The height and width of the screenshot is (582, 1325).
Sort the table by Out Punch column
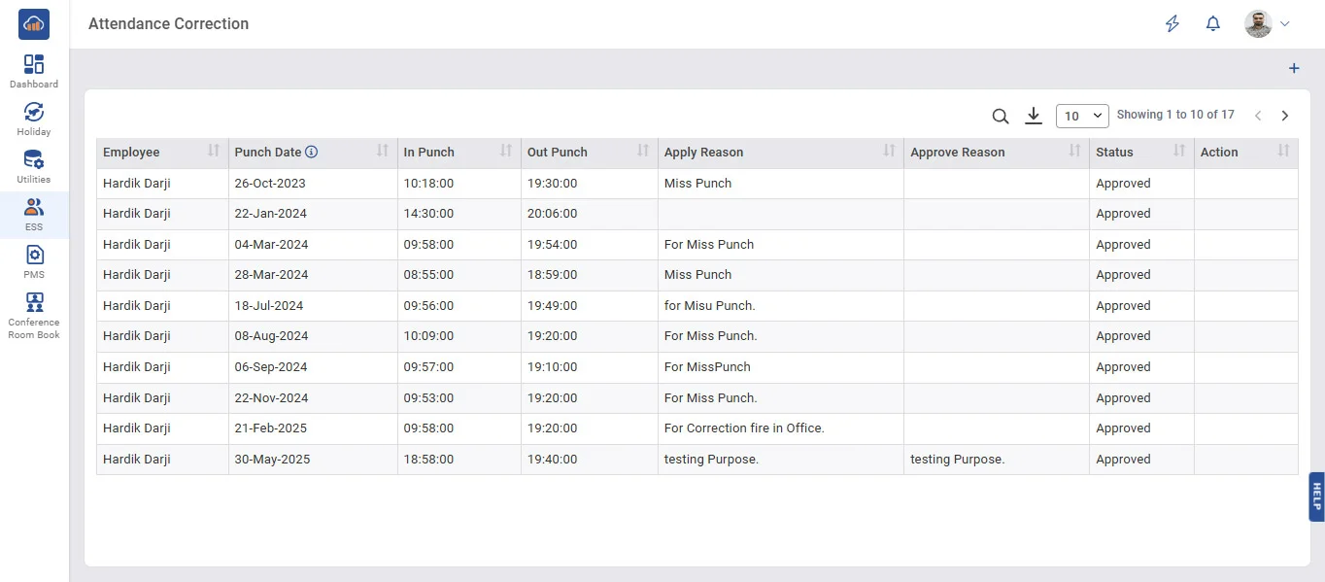coord(642,152)
